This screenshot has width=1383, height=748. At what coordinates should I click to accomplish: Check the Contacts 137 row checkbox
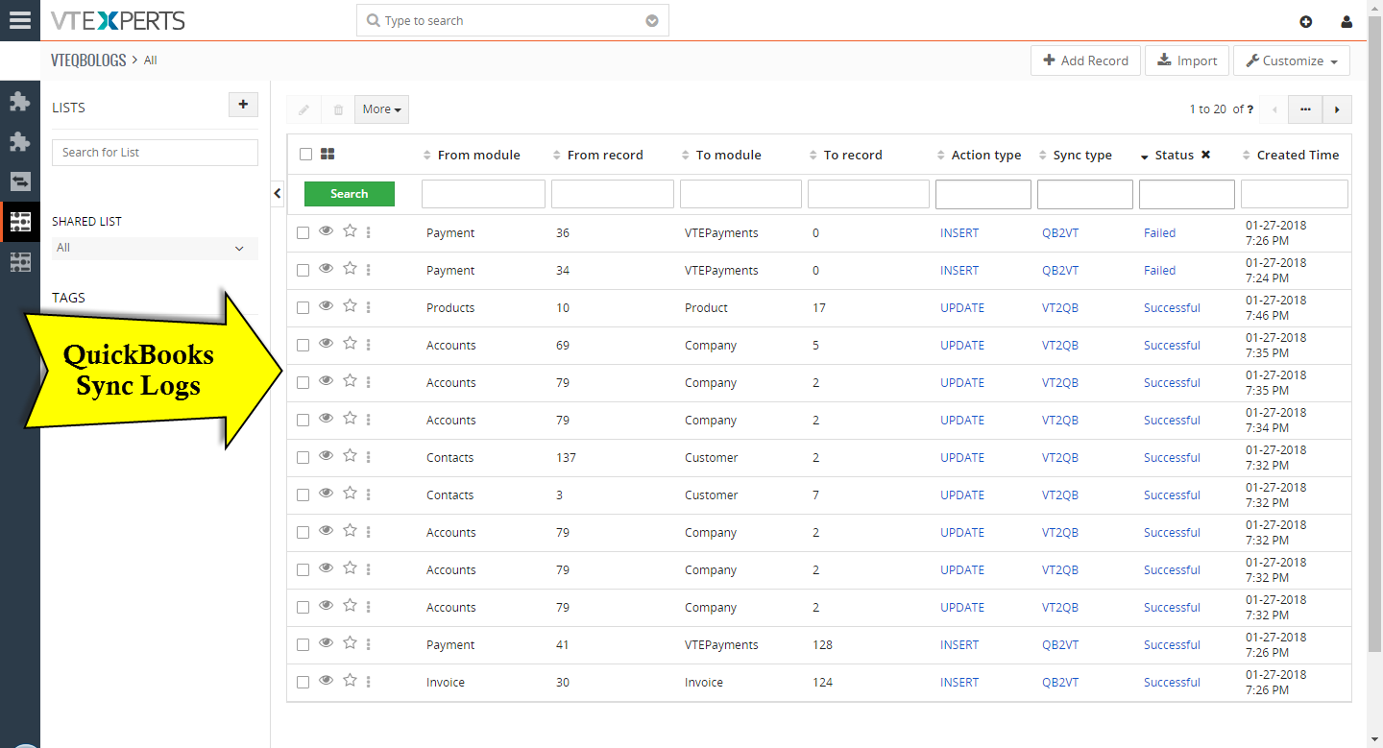(x=303, y=457)
